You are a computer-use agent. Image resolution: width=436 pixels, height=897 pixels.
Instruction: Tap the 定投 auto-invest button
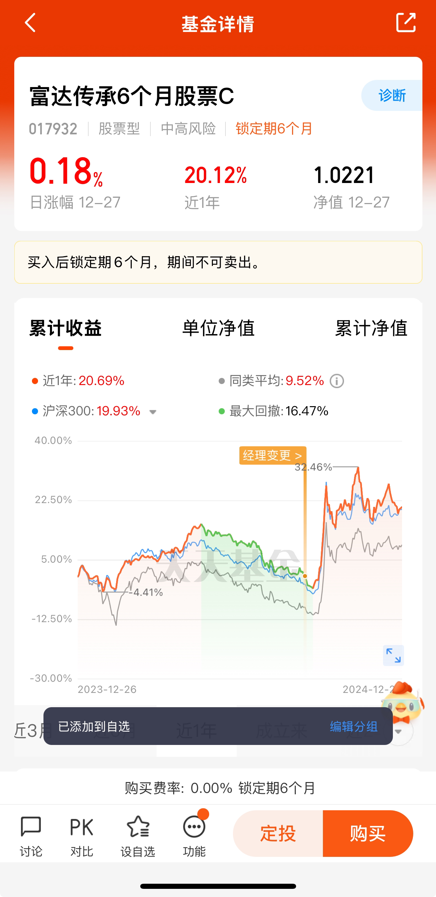click(278, 833)
